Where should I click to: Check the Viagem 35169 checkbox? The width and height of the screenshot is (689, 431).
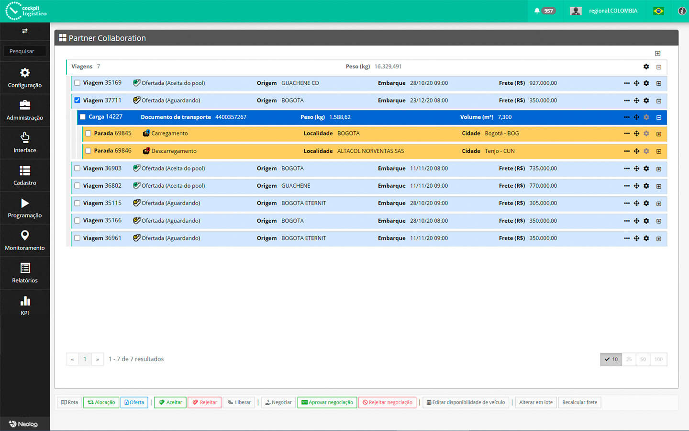coord(78,83)
